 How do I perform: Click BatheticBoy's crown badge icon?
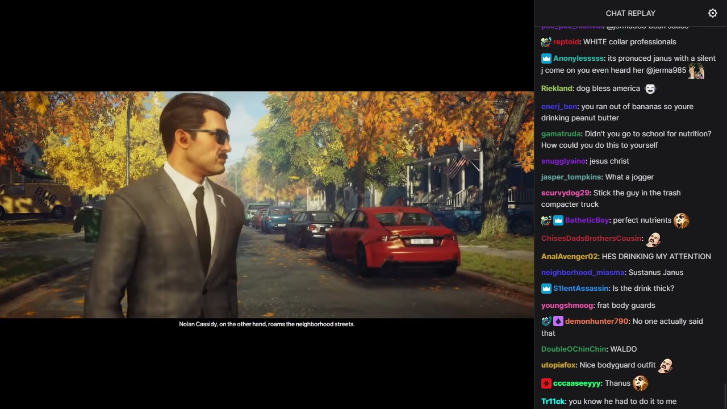[558, 220]
